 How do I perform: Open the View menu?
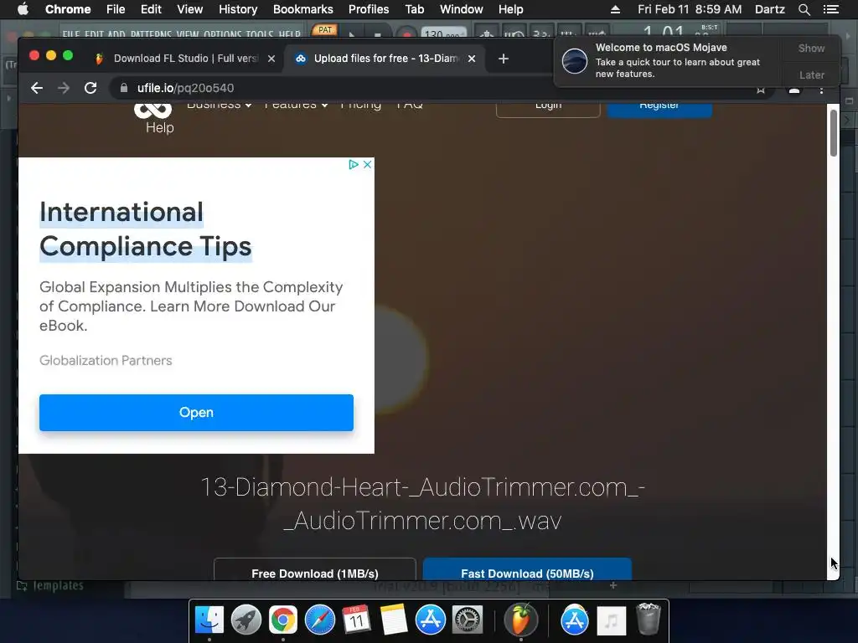click(x=190, y=9)
